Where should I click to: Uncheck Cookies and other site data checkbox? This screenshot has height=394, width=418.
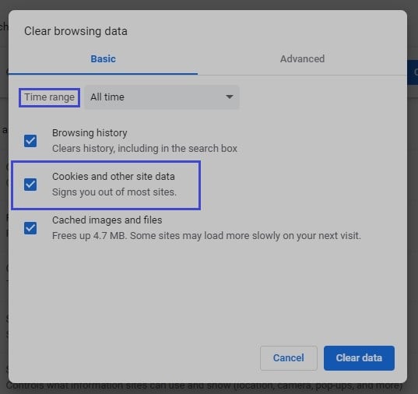30,185
